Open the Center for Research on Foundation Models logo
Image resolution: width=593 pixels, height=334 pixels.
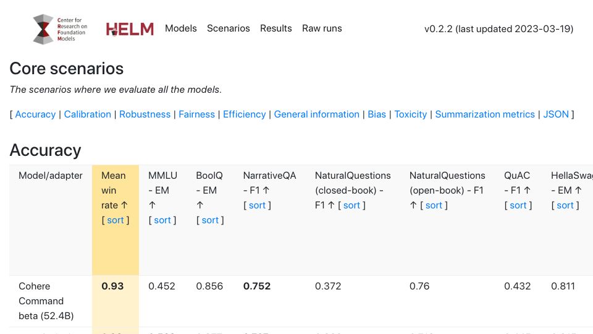(60, 29)
